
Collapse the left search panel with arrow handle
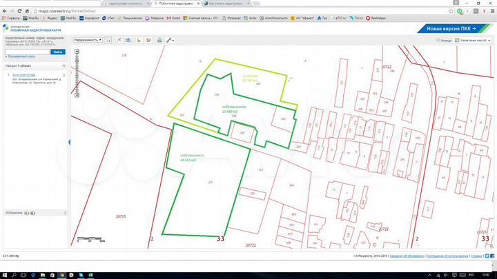[69, 141]
